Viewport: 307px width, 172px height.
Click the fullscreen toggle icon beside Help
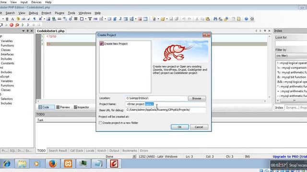tap(252, 19)
